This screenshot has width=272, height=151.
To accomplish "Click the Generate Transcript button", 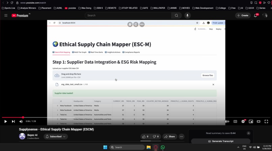I will pos(221,141).
